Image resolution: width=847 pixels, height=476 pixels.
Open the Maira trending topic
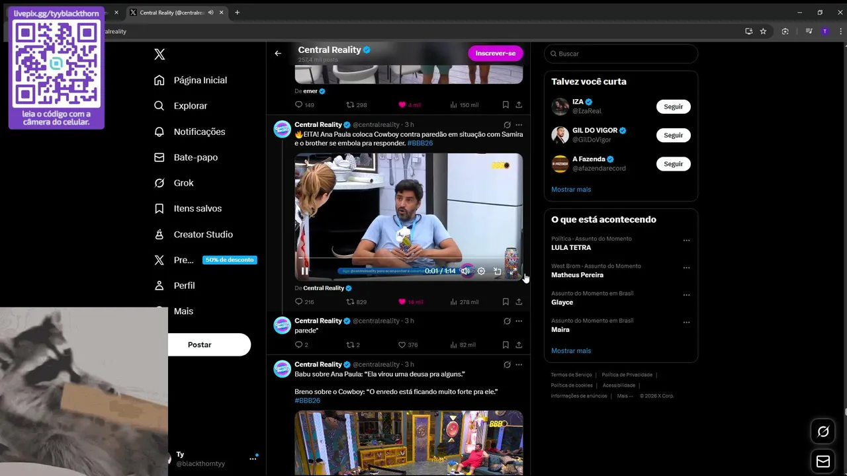click(560, 329)
